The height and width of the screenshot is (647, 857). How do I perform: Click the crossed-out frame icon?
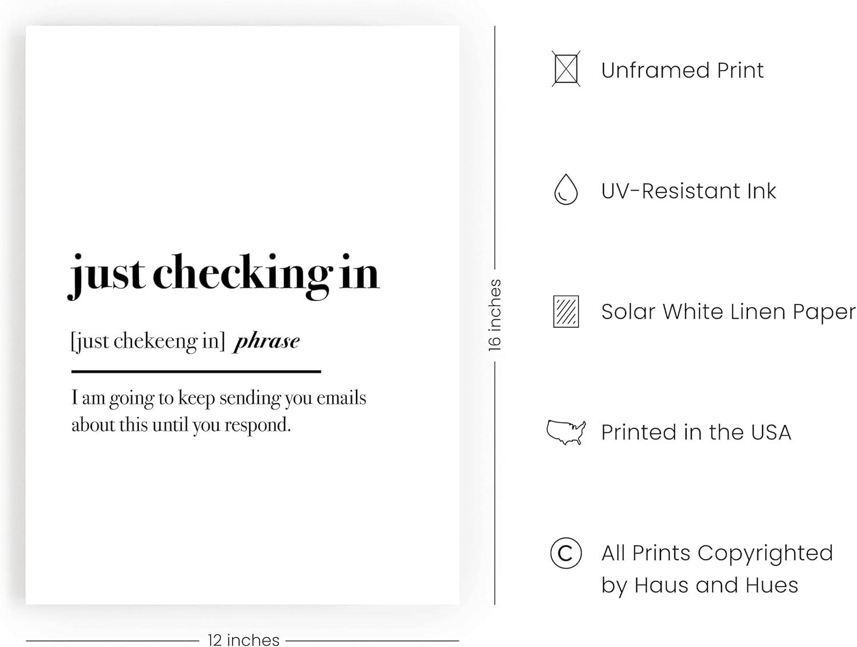tap(566, 69)
